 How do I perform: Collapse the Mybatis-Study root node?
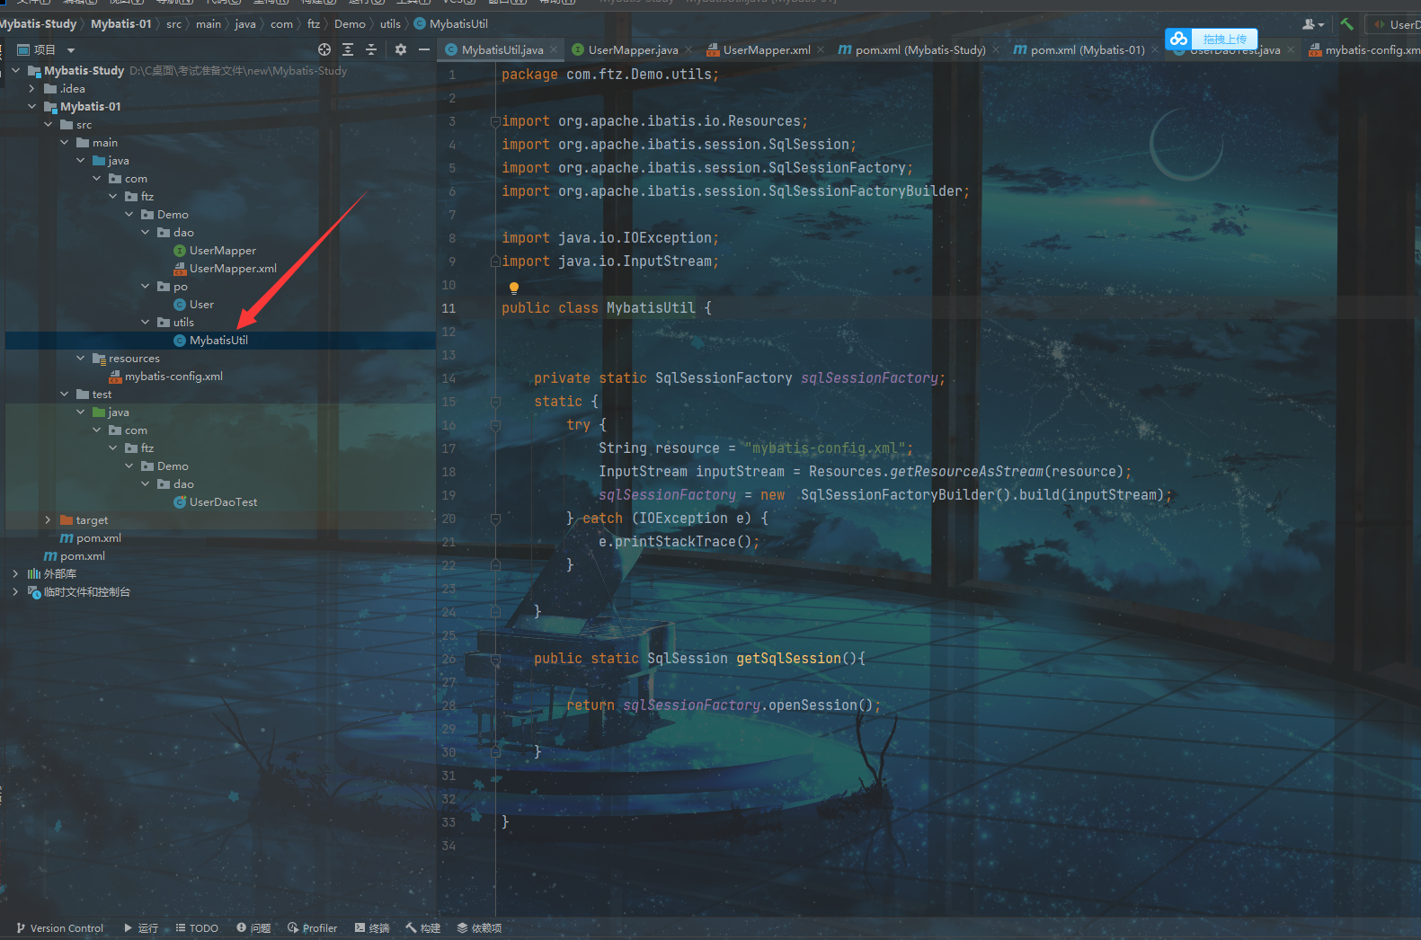tap(15, 70)
